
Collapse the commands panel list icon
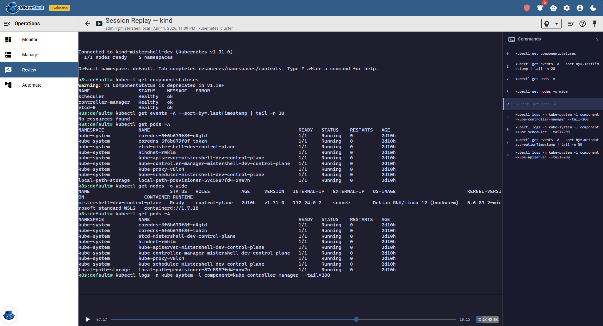pyautogui.click(x=571, y=24)
